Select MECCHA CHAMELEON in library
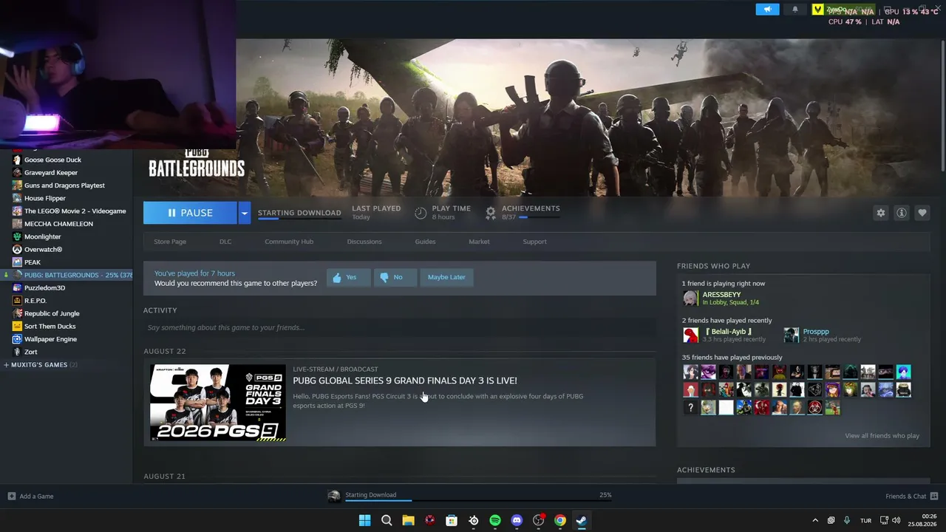Image resolution: width=946 pixels, height=532 pixels. 58,224
